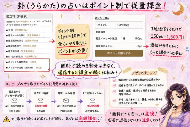The height and width of the screenshot is (127, 190).
Task: Click the 利用料金 label
Action: click(101, 32)
